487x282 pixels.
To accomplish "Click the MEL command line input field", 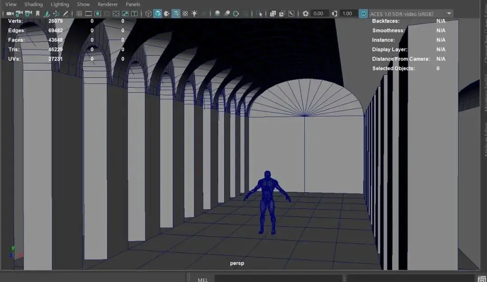I will [278, 278].
